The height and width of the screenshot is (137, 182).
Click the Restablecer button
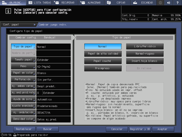(24, 129)
